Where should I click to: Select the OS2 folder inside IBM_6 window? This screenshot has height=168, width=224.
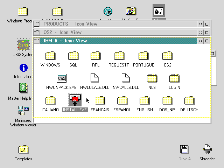point(167,56)
